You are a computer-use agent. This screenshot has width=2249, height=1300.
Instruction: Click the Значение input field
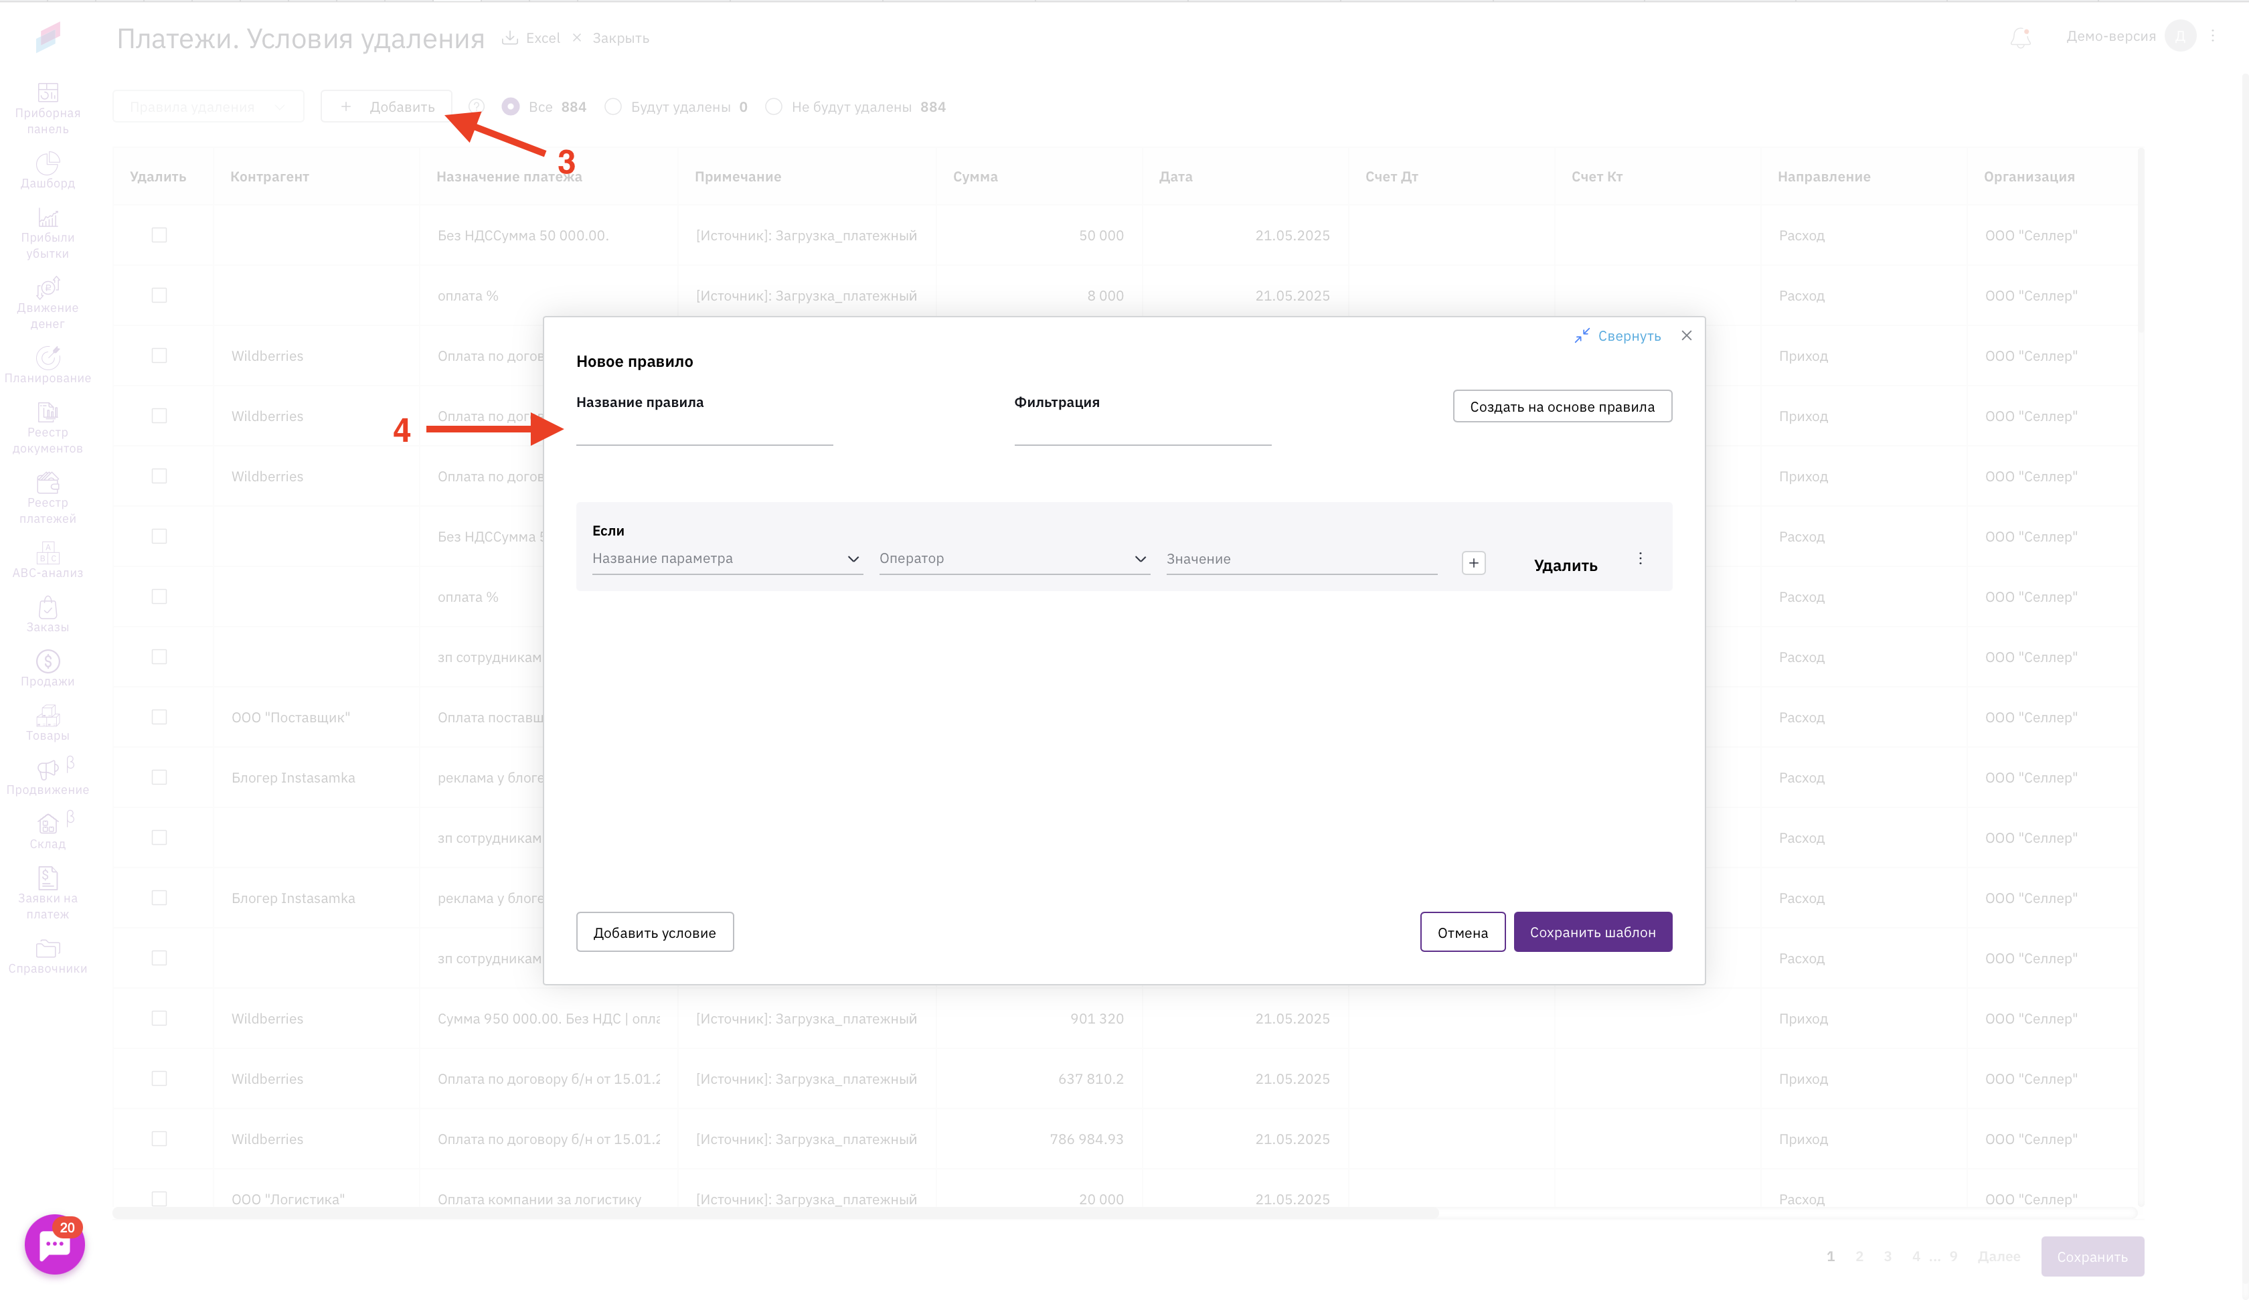pyautogui.click(x=1301, y=559)
